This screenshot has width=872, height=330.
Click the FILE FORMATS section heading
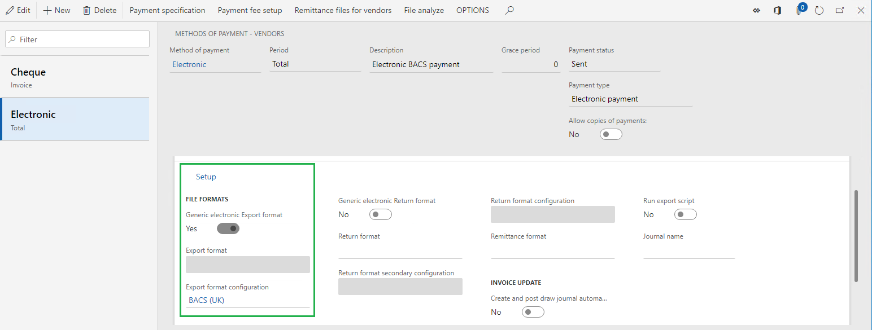tap(207, 199)
